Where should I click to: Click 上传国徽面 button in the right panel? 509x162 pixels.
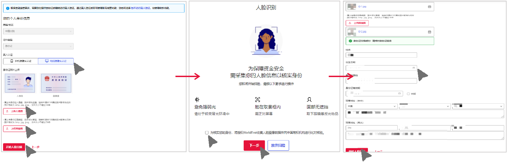click(x=357, y=23)
